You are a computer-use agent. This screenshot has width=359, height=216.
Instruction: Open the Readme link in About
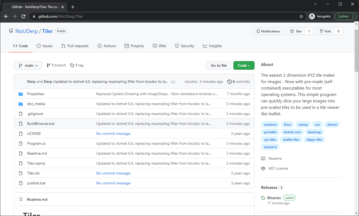(x=271, y=158)
